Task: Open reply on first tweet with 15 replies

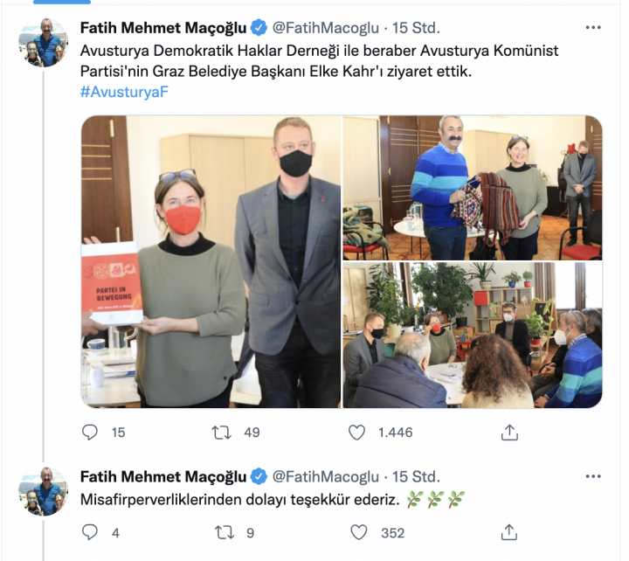Action: tap(89, 433)
